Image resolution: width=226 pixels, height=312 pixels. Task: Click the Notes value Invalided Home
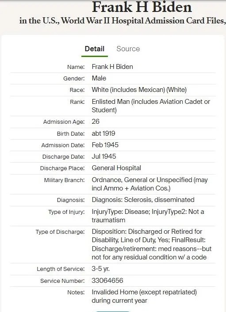[144, 296]
